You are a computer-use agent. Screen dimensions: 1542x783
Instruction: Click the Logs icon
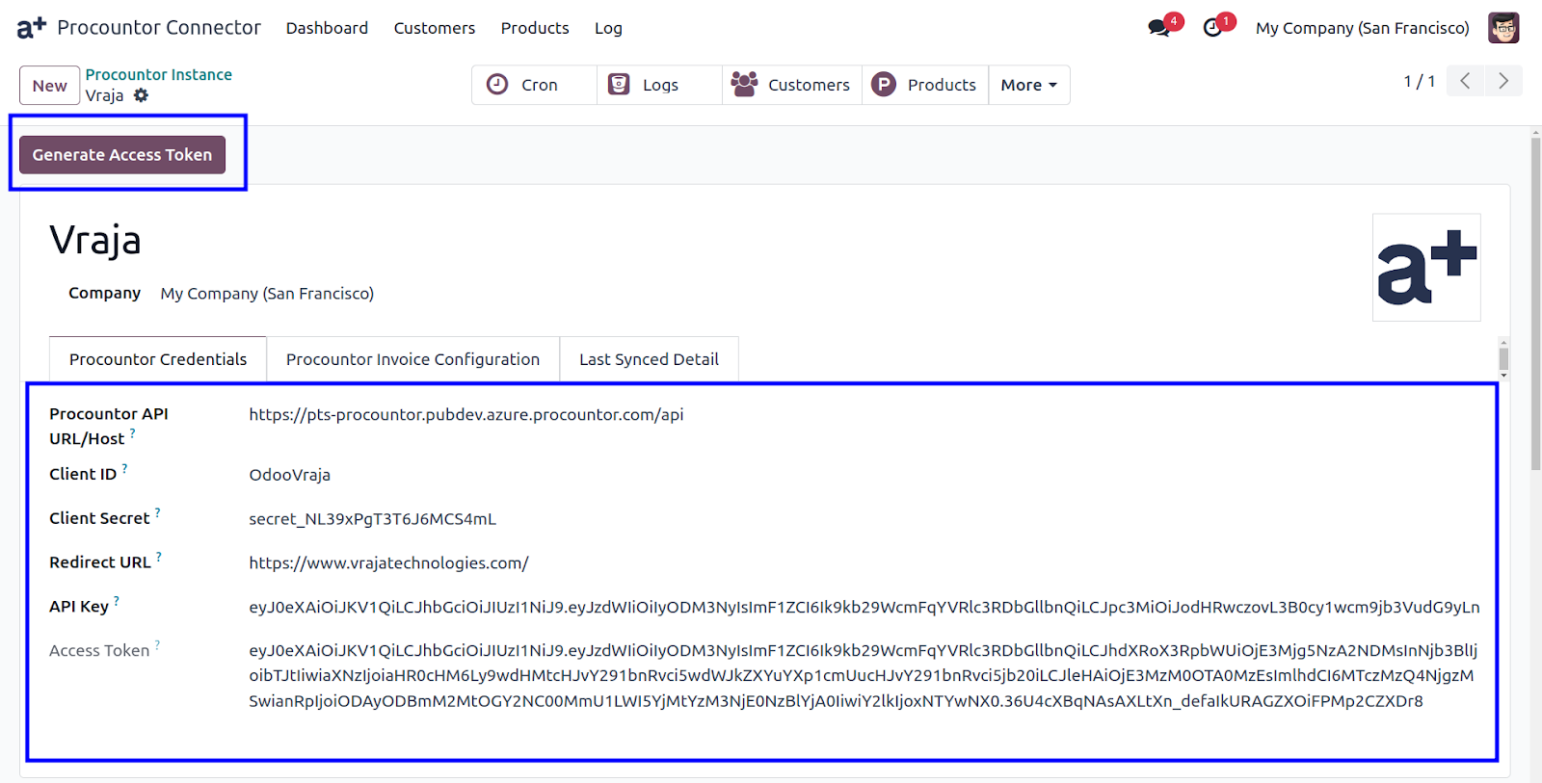pos(619,85)
